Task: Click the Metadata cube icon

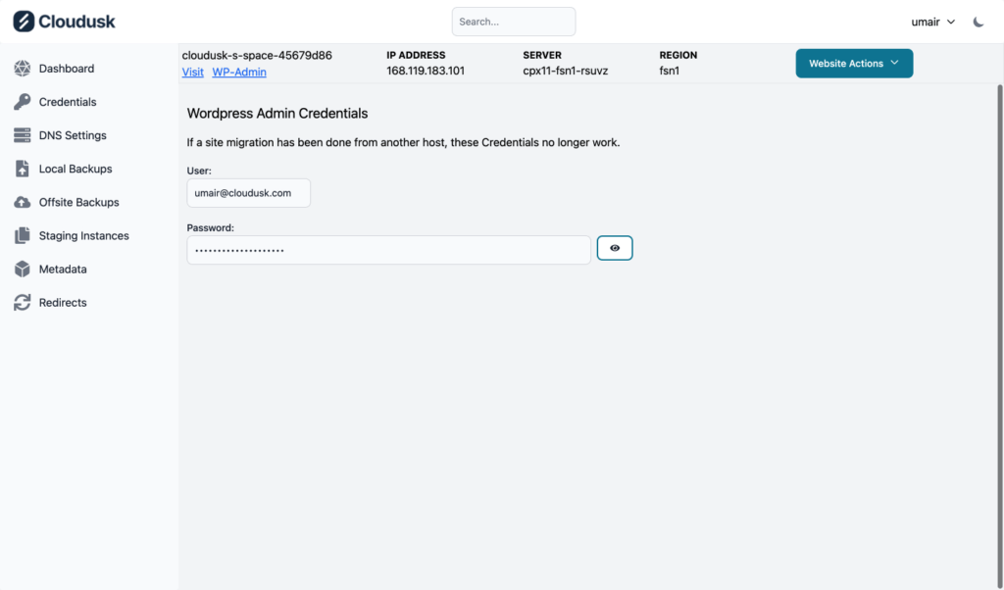Action: pyautogui.click(x=22, y=270)
